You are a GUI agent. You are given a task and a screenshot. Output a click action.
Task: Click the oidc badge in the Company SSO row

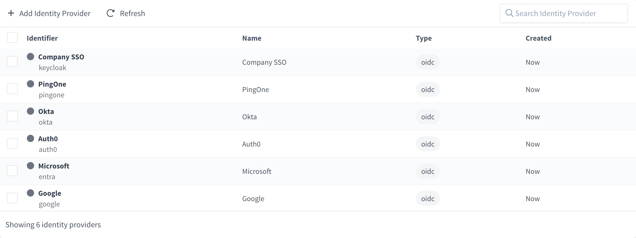[x=428, y=62]
